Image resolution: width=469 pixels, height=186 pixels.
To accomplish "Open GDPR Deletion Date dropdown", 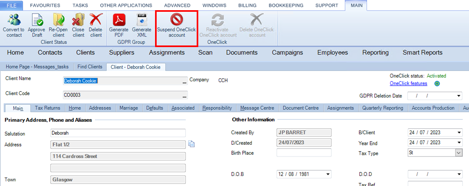I will tap(459, 96).
